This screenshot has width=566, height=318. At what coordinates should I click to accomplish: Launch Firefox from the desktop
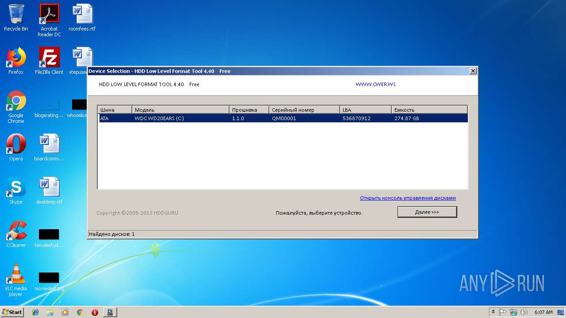click(16, 61)
